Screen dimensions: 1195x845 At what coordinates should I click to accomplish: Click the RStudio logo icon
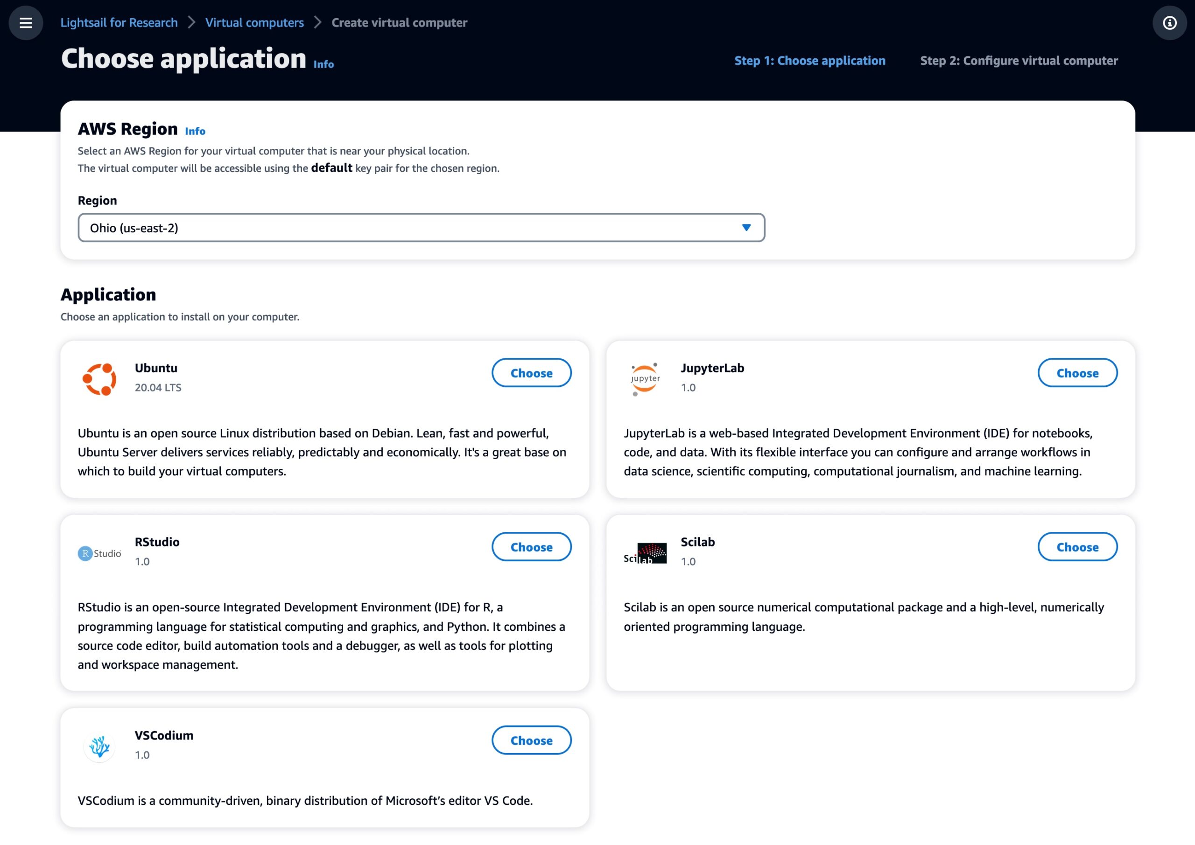[x=99, y=553]
